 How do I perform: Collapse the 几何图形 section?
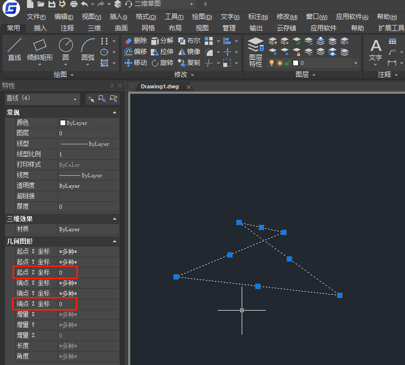115,241
